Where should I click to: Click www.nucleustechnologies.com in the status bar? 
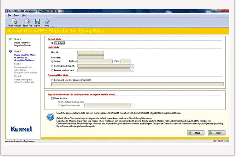point(20,141)
